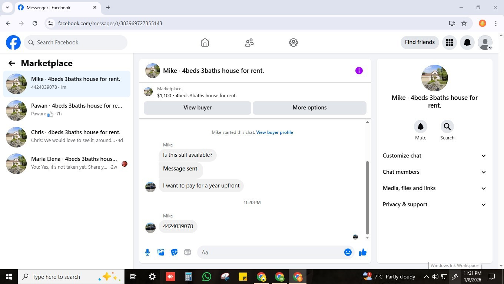Select Mike conversation in Marketplace list

point(67,84)
